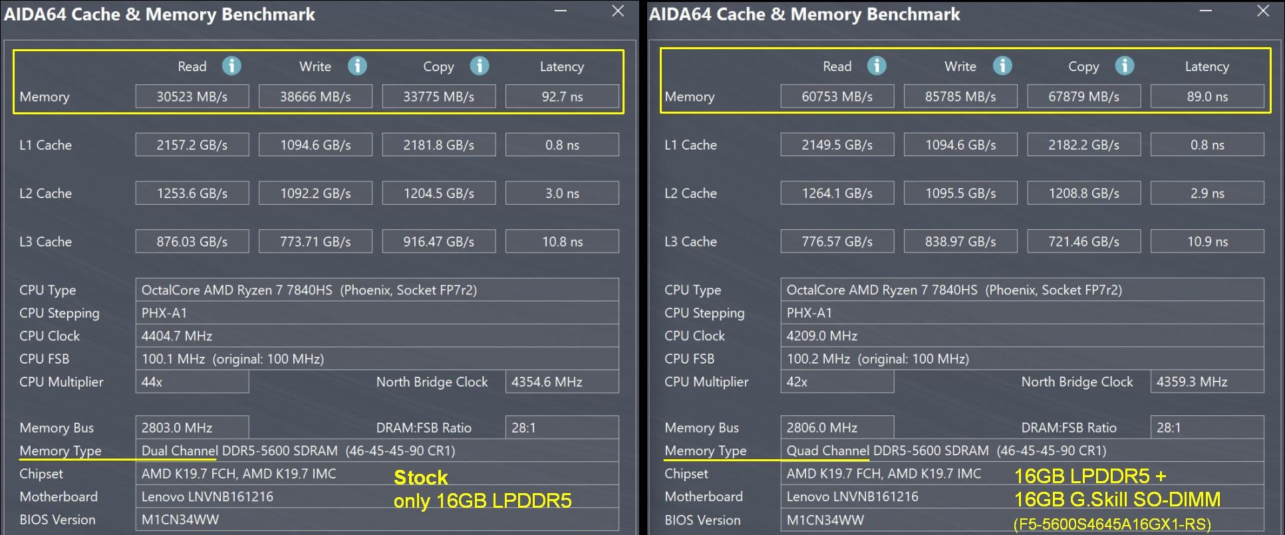Click the left CPU Type field
This screenshot has width=1285, height=535.
pyautogui.click(x=376, y=290)
